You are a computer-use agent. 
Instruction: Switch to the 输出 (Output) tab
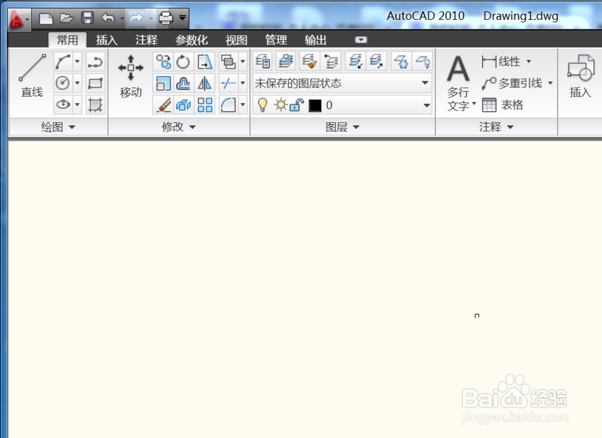(315, 40)
